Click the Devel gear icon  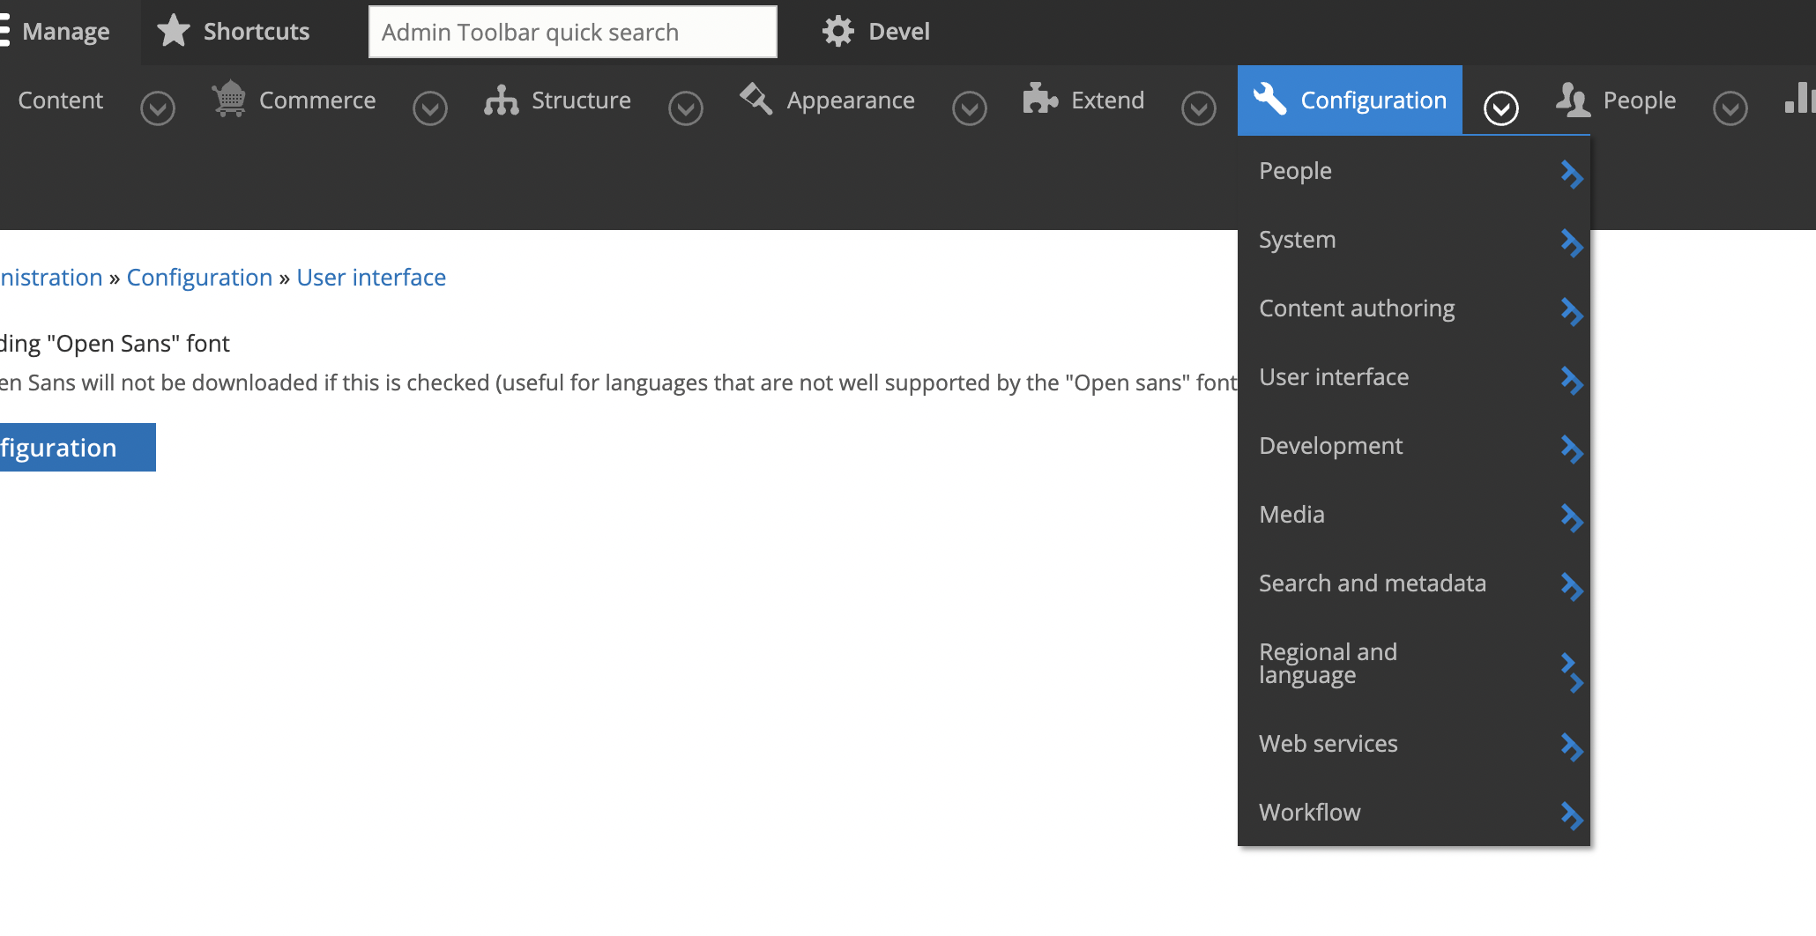837,30
